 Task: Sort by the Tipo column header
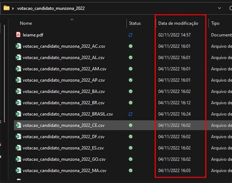pyautogui.click(x=215, y=23)
